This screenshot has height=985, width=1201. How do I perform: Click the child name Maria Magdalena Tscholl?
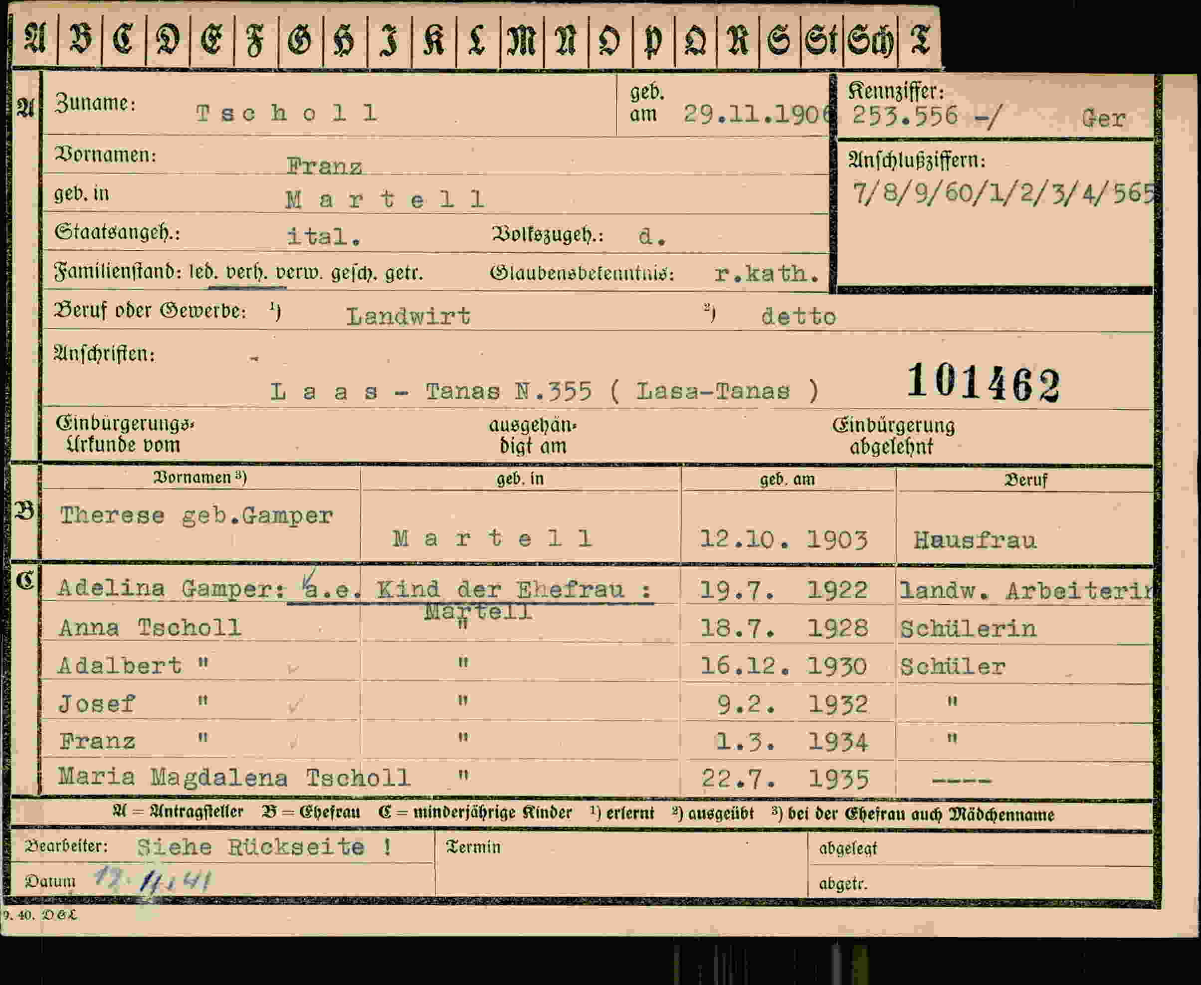234,779
